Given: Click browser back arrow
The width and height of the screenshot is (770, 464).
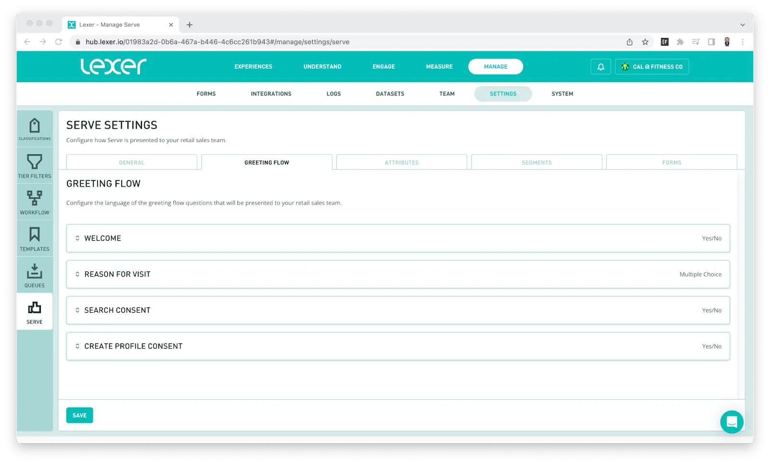Looking at the screenshot, I should (x=27, y=42).
